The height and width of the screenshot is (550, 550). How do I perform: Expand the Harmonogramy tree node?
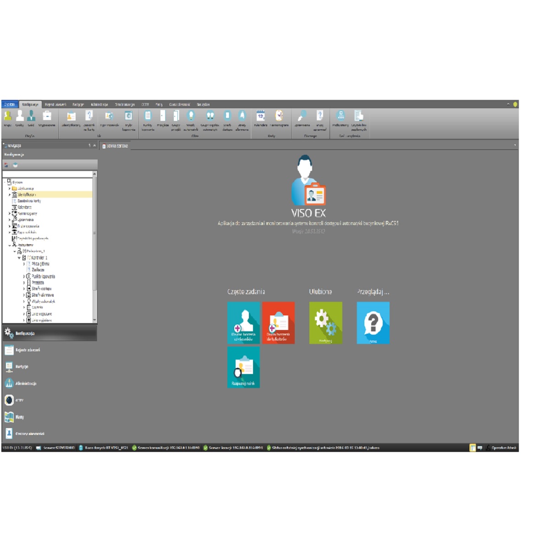click(9, 214)
